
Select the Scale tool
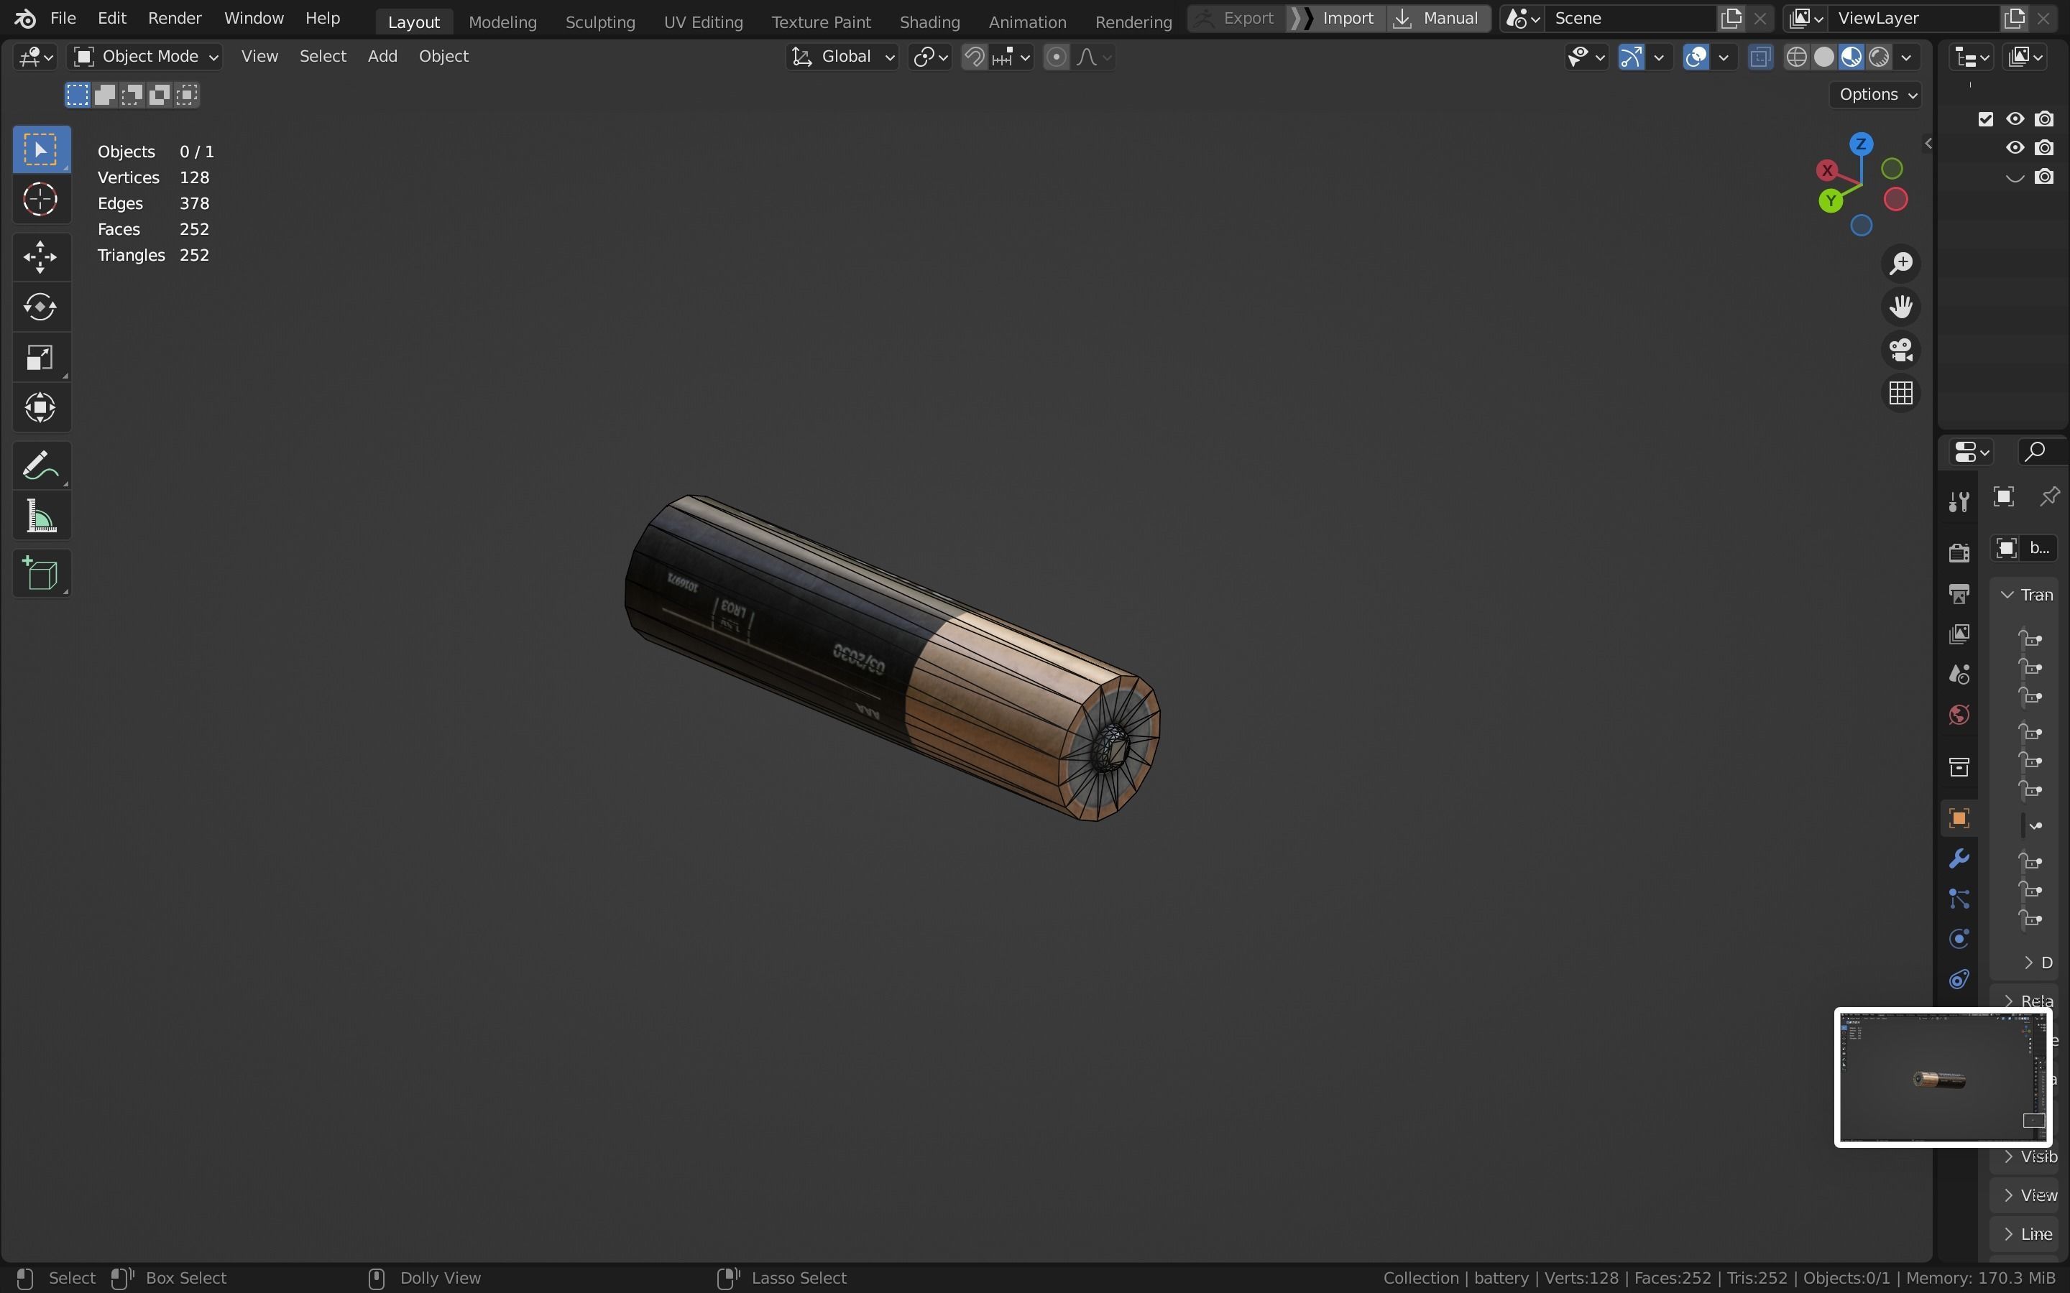coord(41,358)
